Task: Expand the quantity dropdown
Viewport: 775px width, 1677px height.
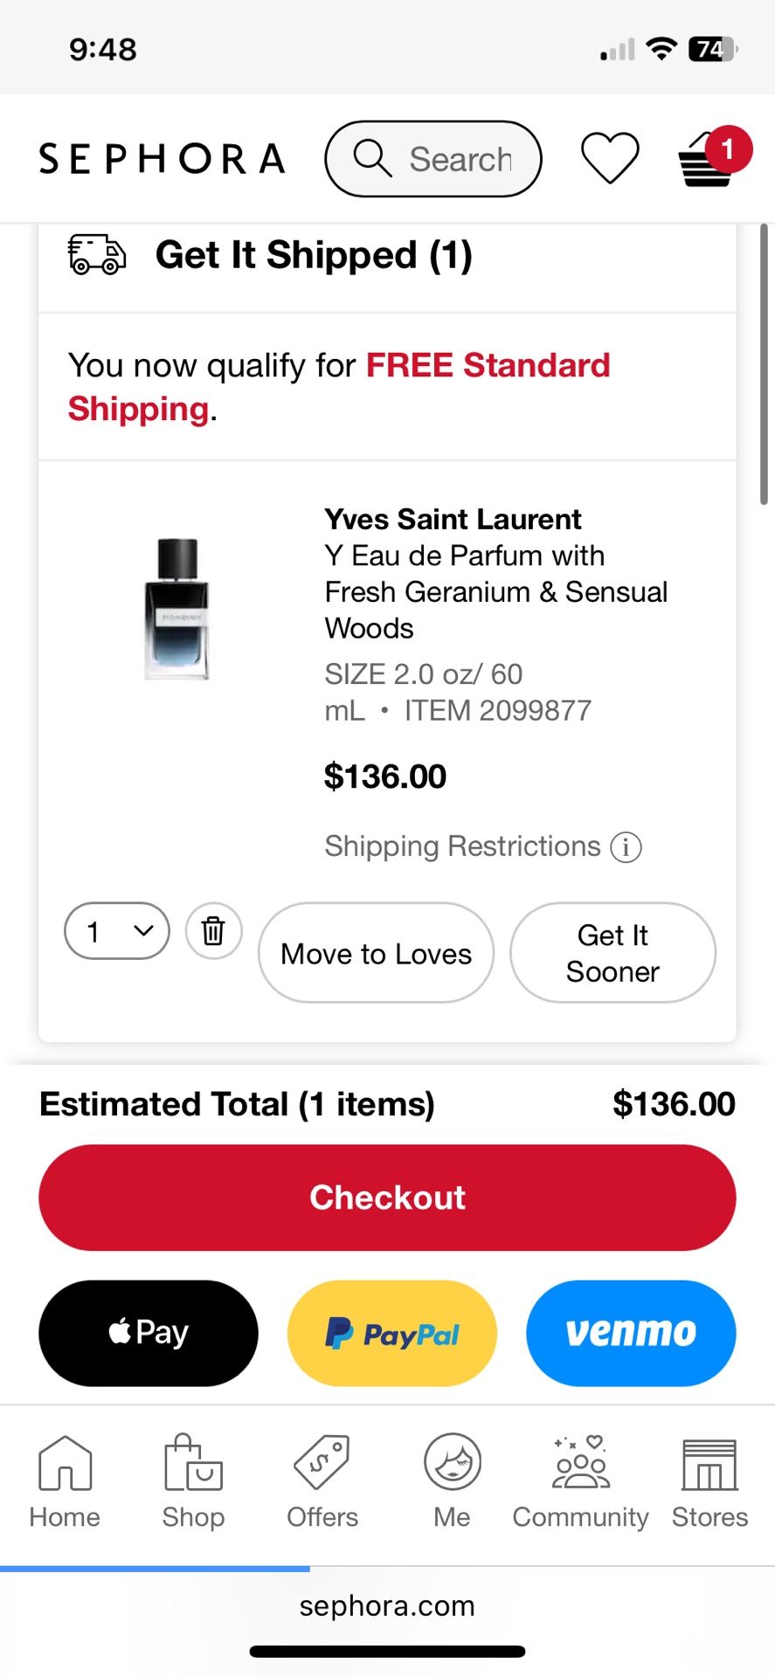Action: (117, 931)
